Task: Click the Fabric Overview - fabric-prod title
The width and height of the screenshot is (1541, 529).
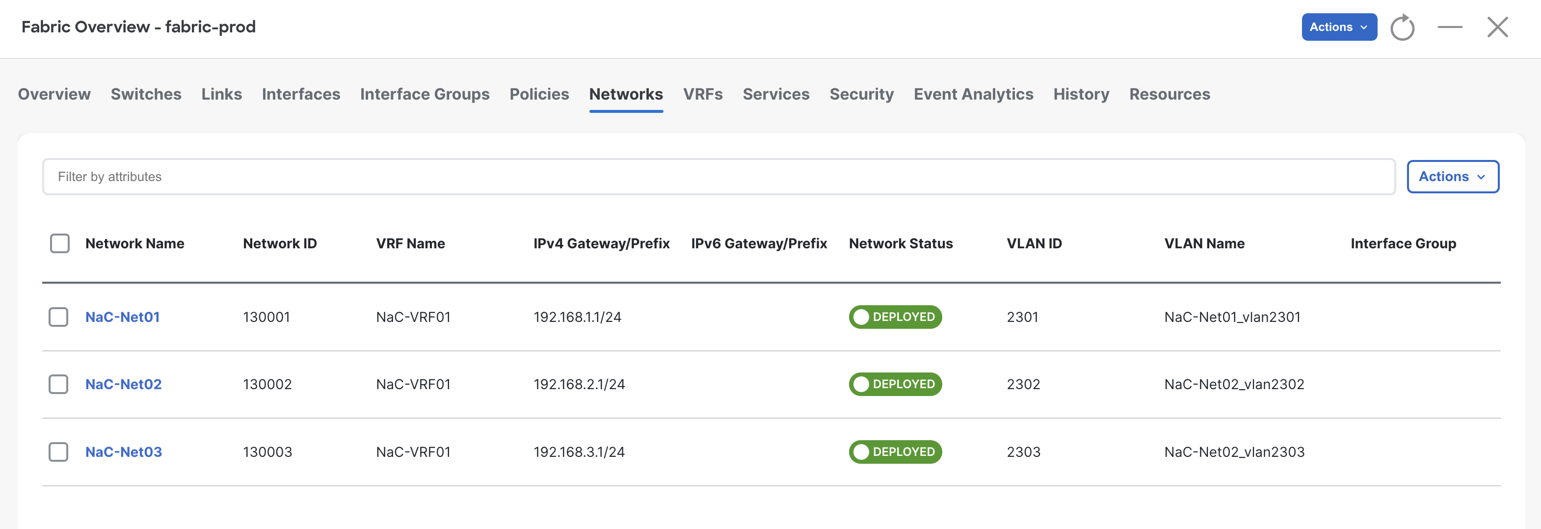Action: point(139,27)
